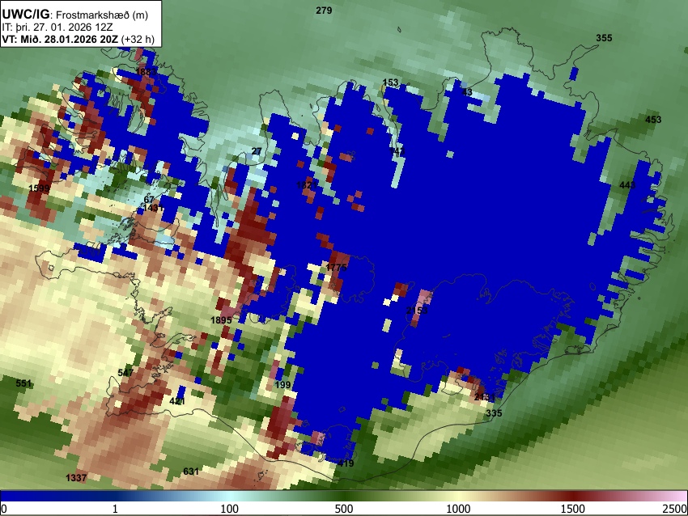Click the map value 2153
688x516 pixels.
coord(416,311)
